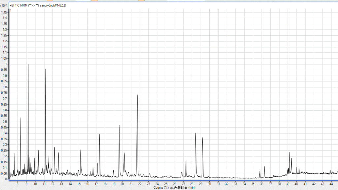The height and width of the screenshot is (190, 338).
Task: Pick the peak at about 17.4 min
Action: (99, 135)
